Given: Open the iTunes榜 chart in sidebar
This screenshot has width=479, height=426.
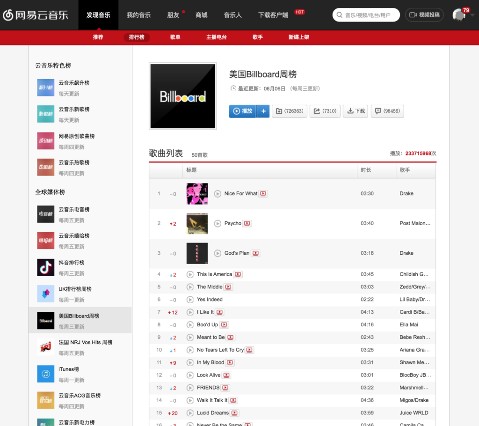Looking at the screenshot, I should (x=80, y=375).
